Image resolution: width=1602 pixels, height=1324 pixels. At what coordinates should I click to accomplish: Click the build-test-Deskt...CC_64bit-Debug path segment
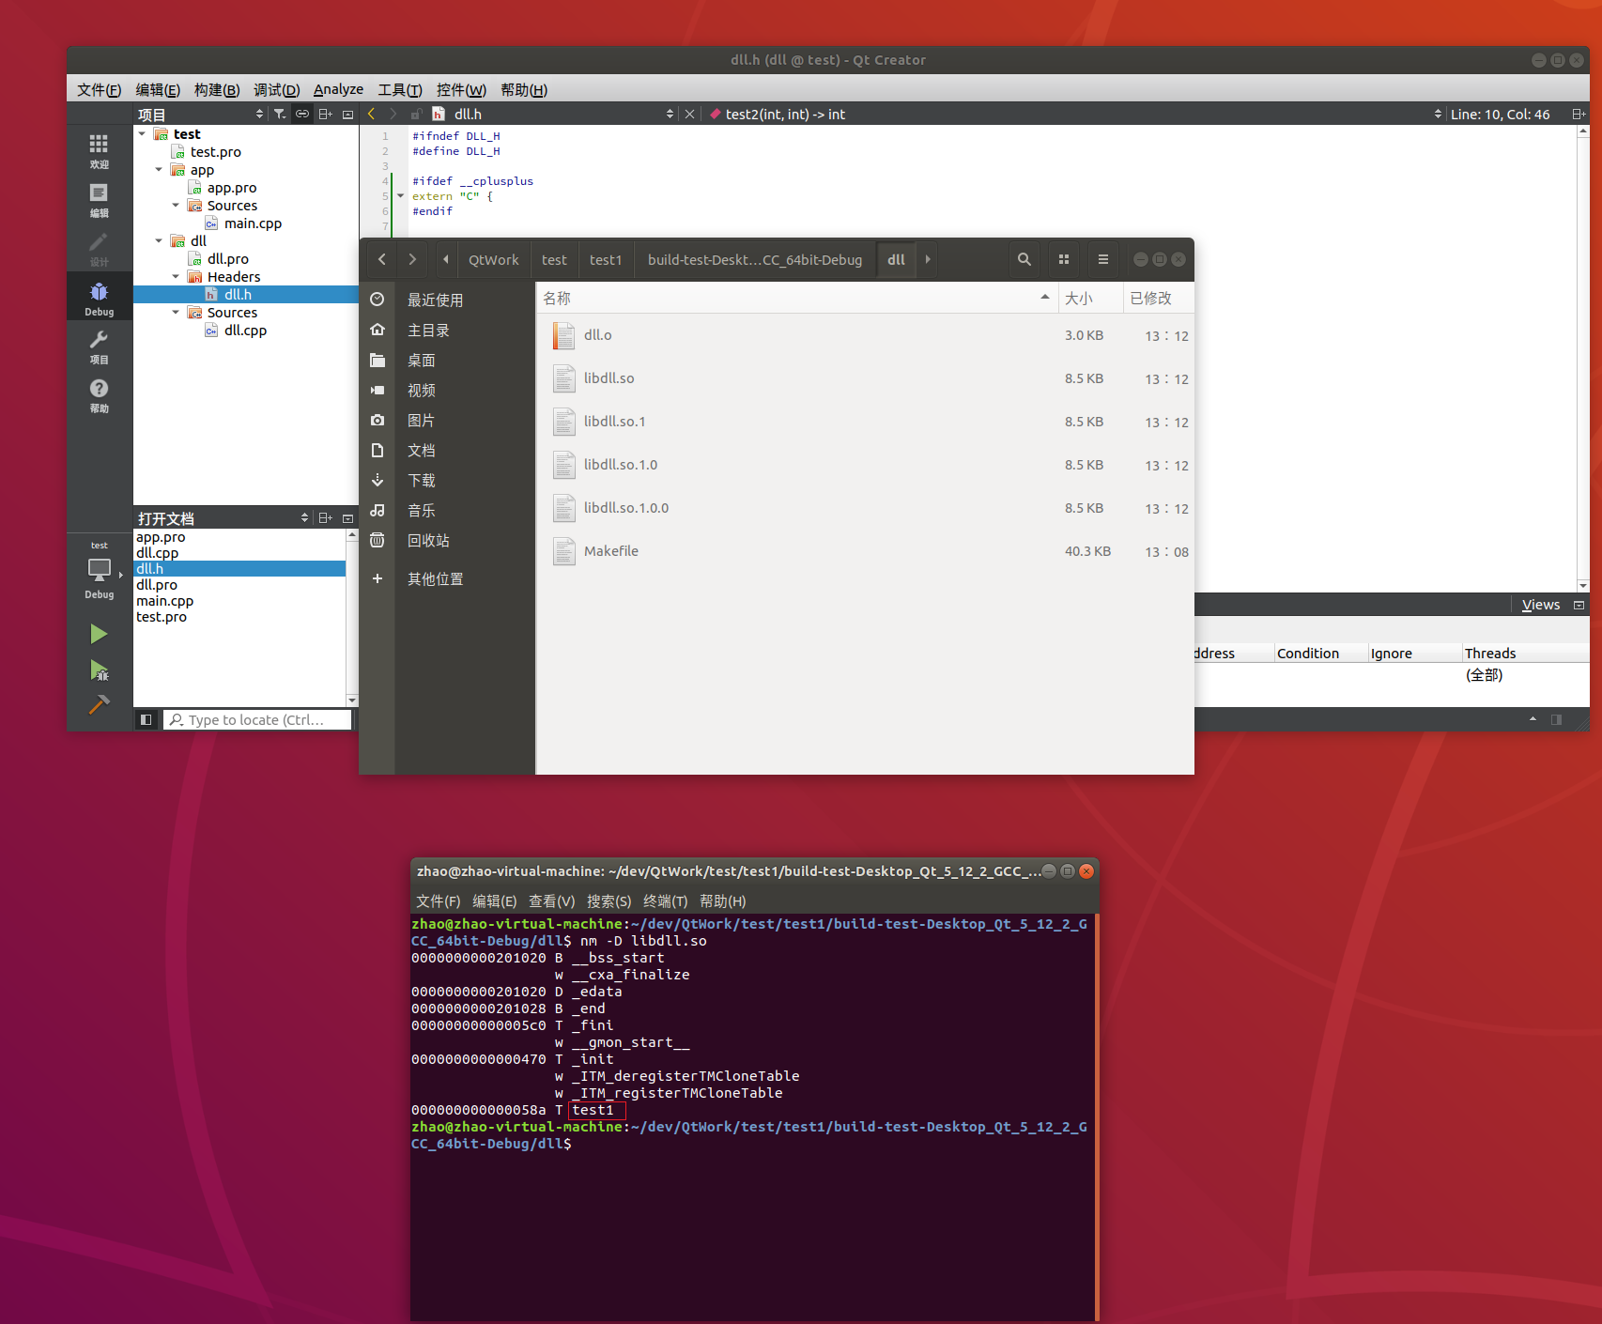pos(755,259)
